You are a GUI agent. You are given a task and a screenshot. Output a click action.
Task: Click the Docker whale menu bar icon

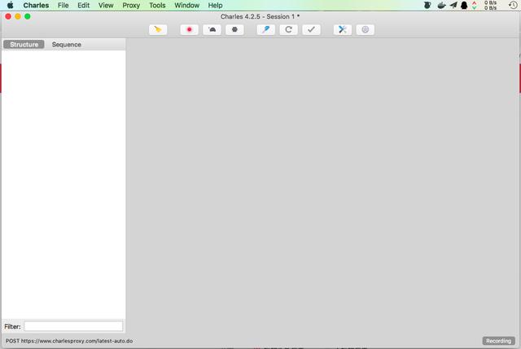tap(441, 6)
